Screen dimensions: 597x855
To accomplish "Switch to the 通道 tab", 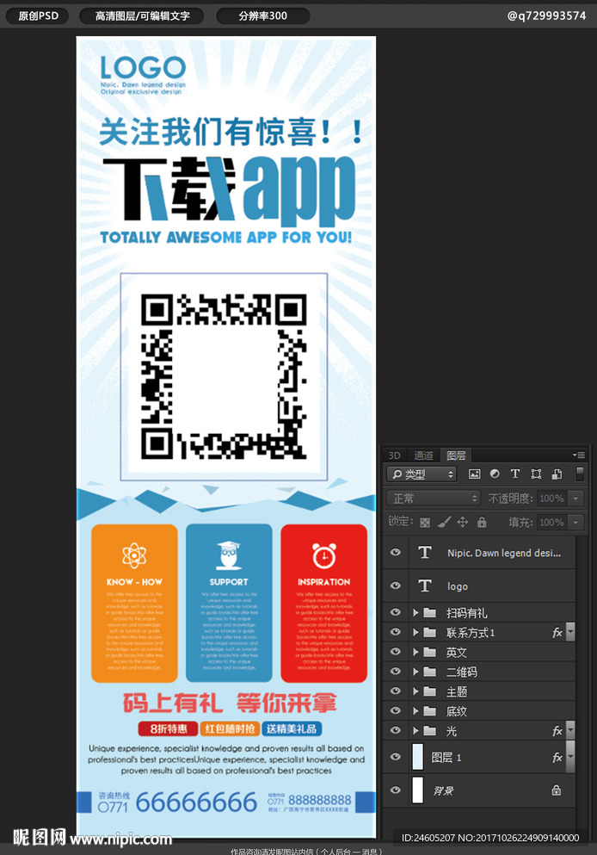I will point(423,455).
